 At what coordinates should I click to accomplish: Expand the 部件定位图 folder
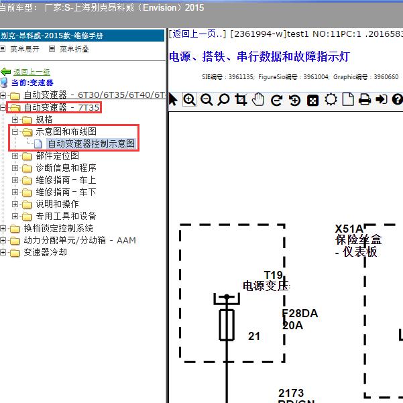15,156
